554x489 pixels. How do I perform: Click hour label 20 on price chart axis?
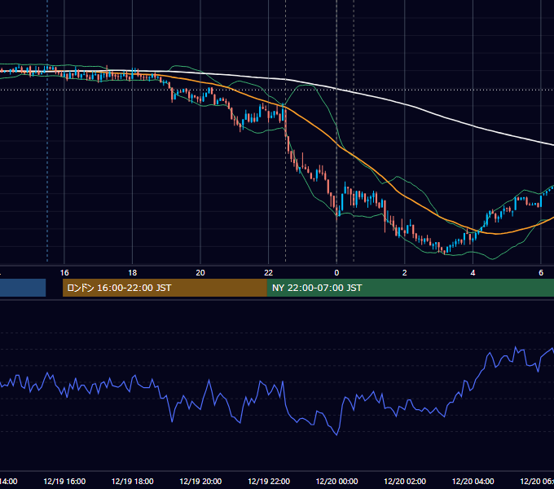(200, 272)
